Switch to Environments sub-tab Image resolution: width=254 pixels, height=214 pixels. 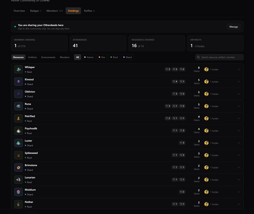[x=48, y=57]
